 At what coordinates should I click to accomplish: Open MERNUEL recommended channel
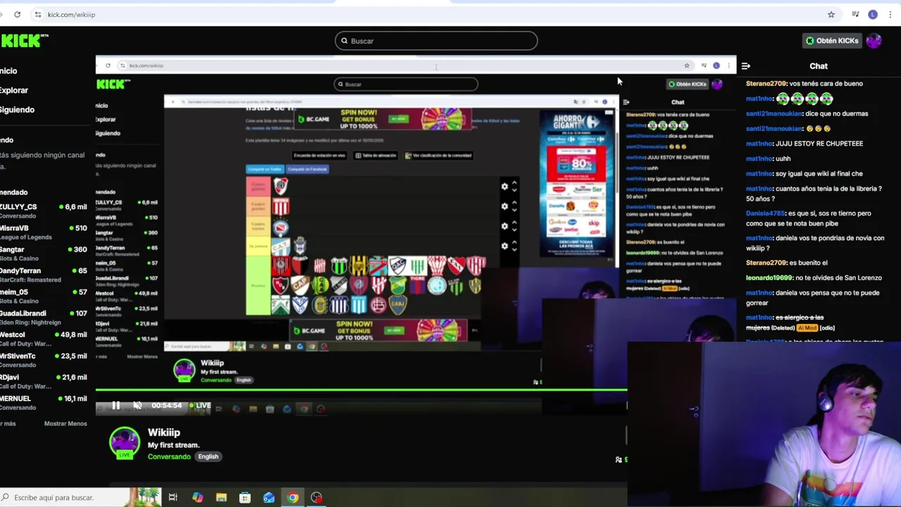(x=44, y=403)
